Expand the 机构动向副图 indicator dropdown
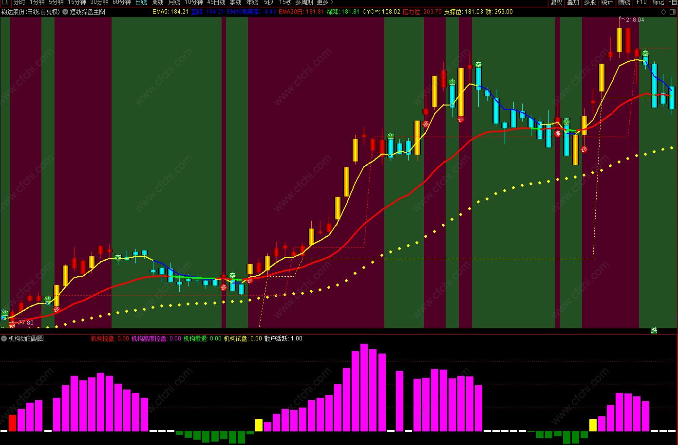This screenshot has width=678, height=445. coord(4,338)
